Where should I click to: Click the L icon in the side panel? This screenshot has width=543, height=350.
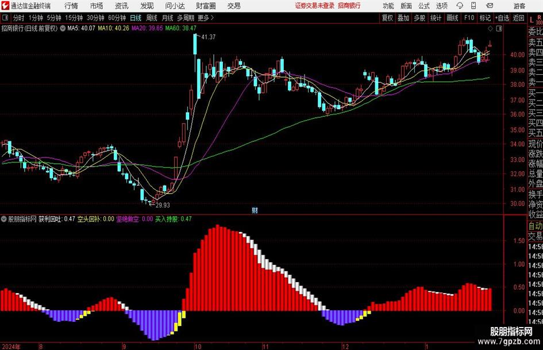[532, 20]
